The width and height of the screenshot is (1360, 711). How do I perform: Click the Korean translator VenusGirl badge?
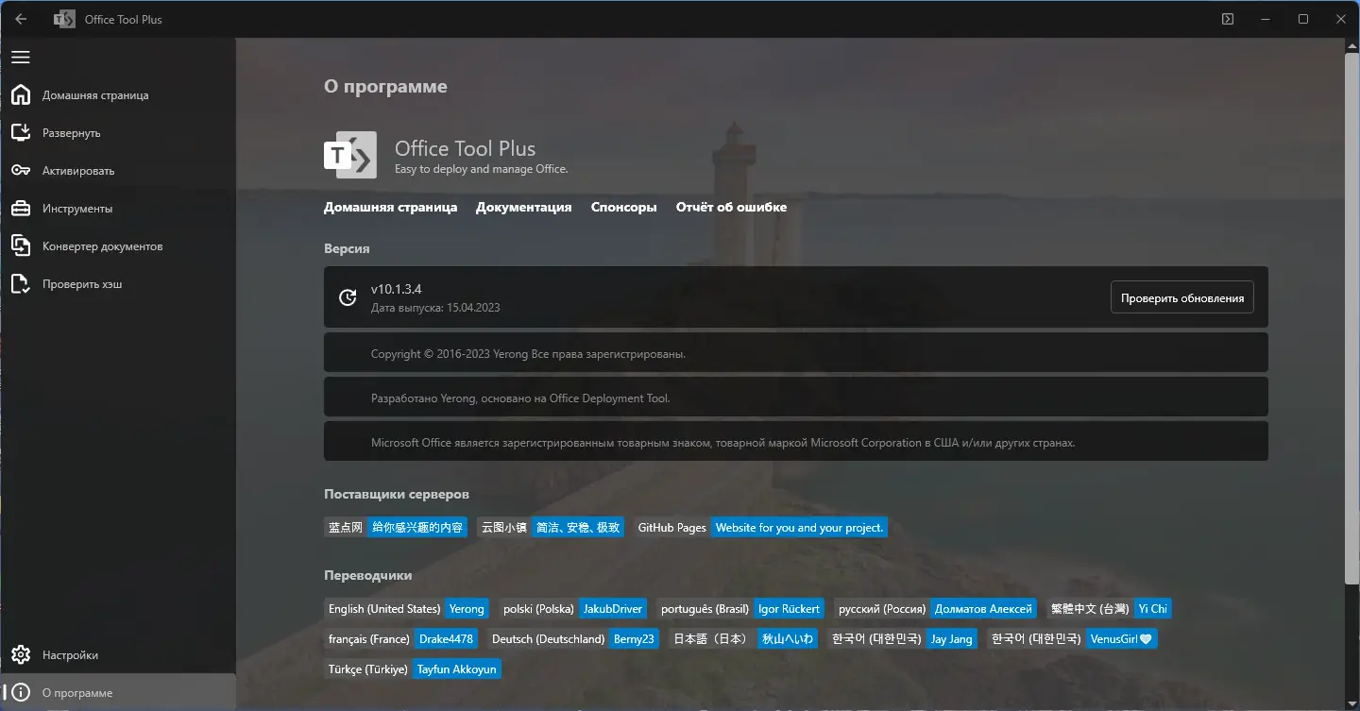(1072, 639)
